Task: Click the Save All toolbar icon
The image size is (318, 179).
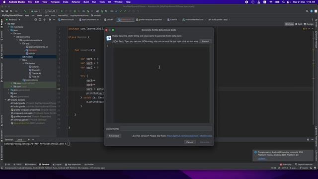Action: pyautogui.click(x=6, y=11)
